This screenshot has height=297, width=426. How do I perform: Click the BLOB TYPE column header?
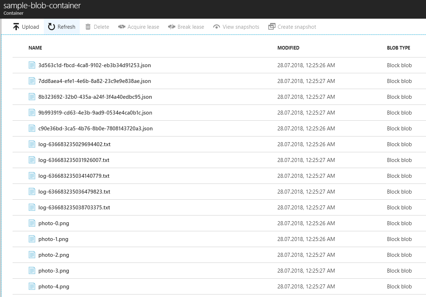pyautogui.click(x=399, y=48)
